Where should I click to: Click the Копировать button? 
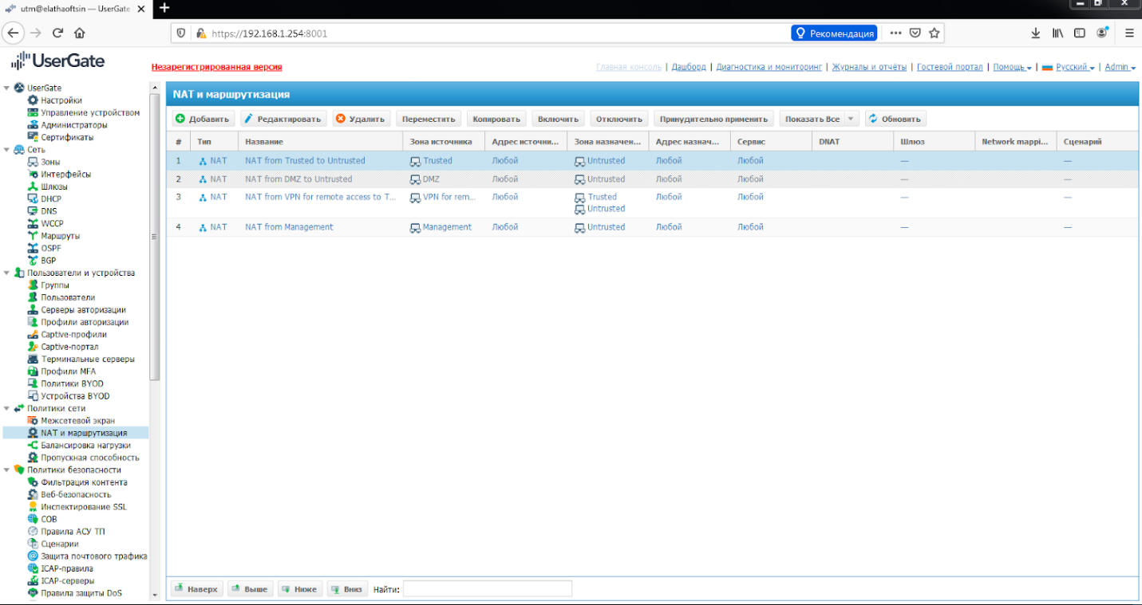click(x=496, y=119)
